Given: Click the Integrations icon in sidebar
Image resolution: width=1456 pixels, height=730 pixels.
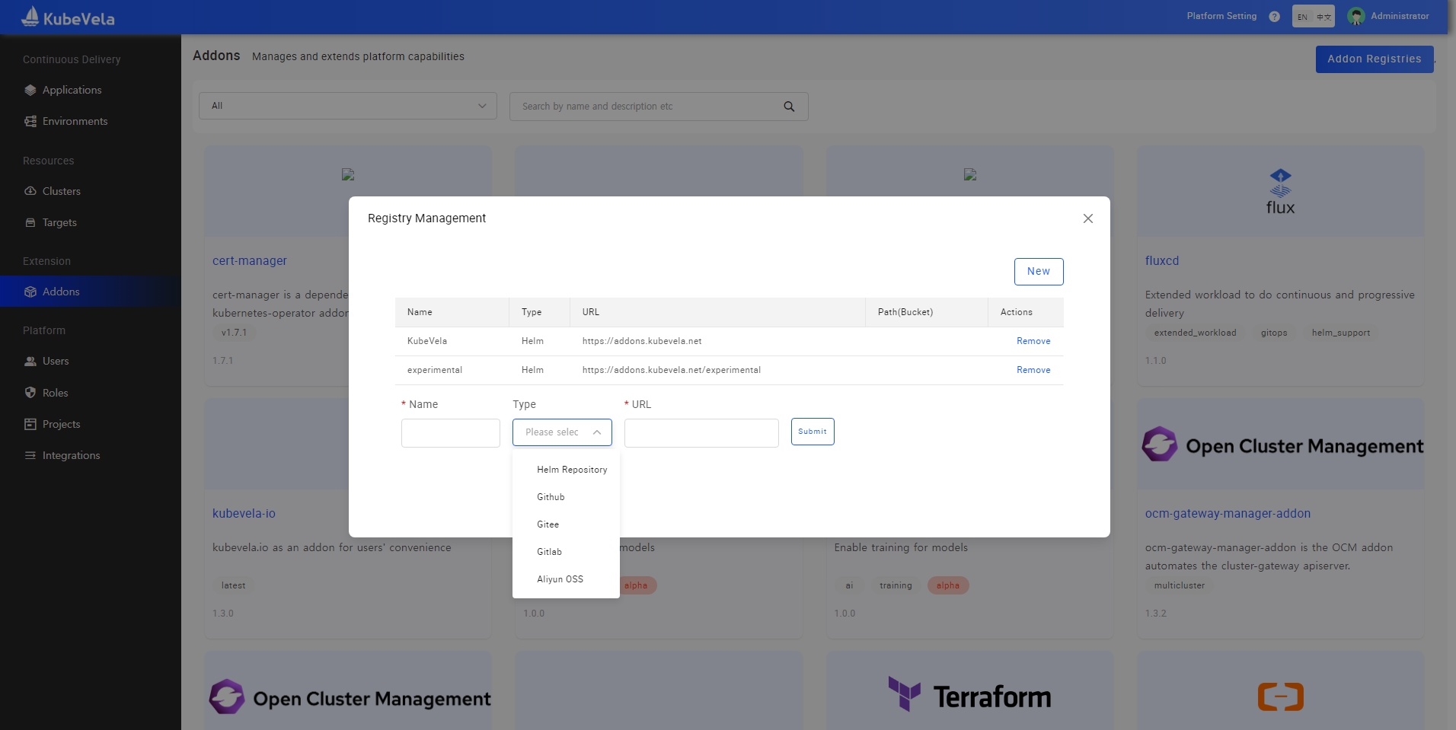Looking at the screenshot, I should (x=30, y=455).
